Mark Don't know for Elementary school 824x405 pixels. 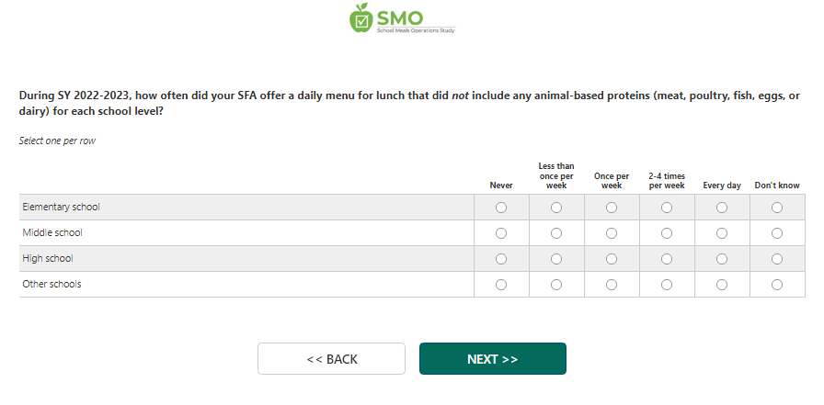click(x=777, y=208)
